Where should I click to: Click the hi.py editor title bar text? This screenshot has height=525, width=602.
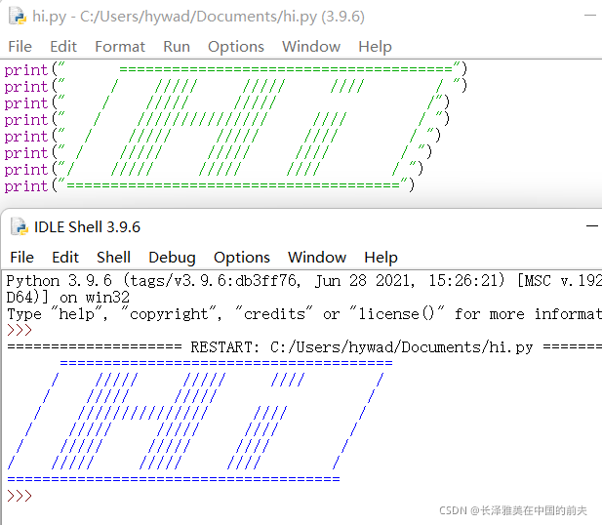click(x=198, y=17)
